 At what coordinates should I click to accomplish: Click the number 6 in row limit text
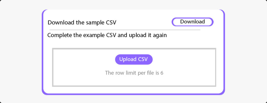point(162,73)
